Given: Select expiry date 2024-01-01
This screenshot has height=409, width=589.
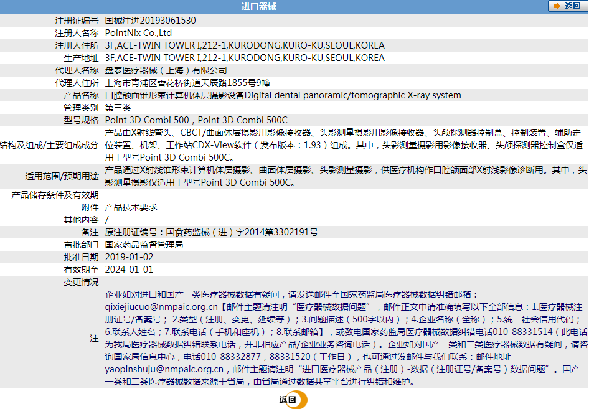Looking at the screenshot, I should tap(129, 270).
